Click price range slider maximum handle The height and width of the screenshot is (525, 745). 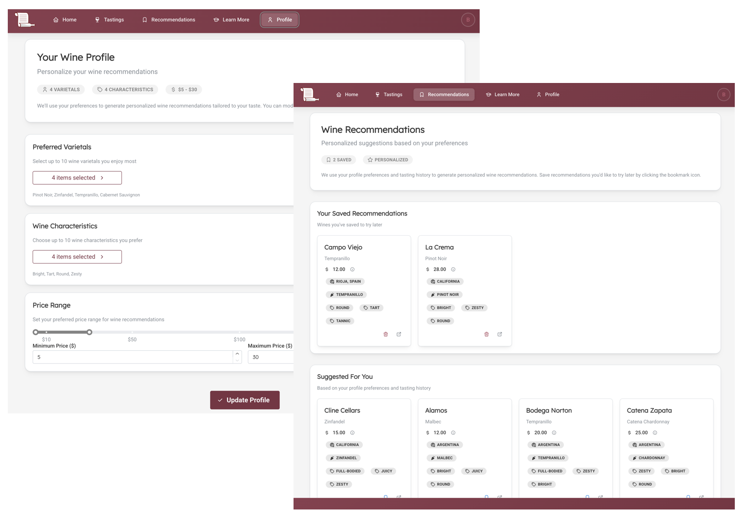click(89, 332)
